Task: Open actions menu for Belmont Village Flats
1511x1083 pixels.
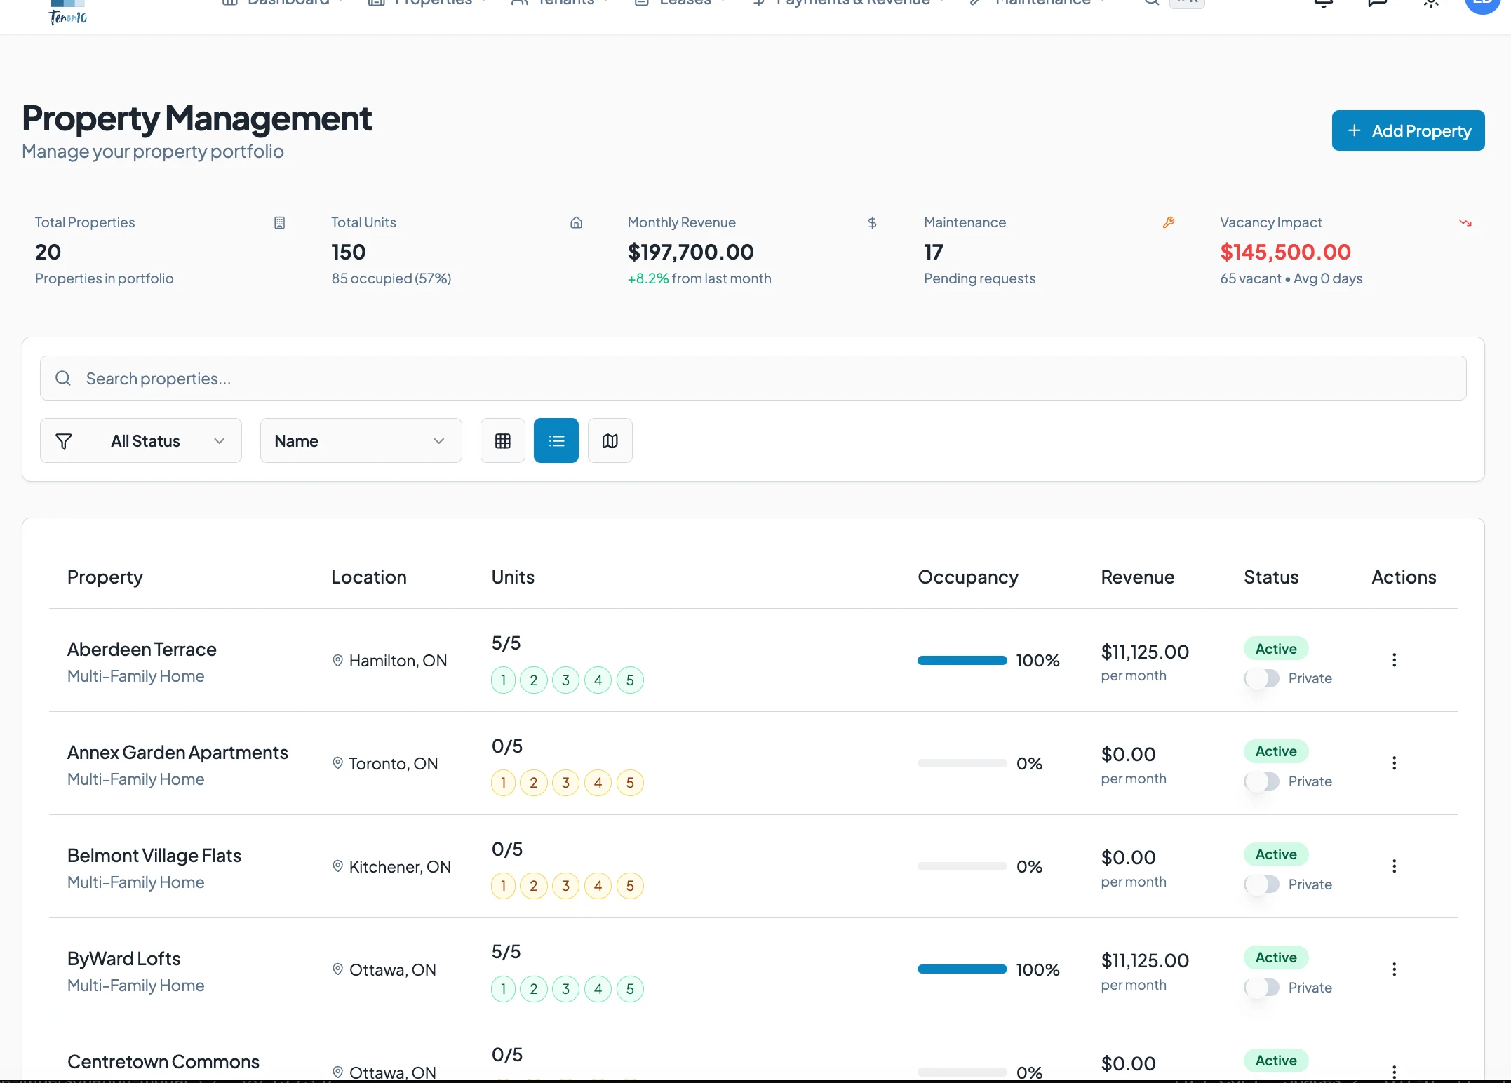Action: coord(1394,866)
